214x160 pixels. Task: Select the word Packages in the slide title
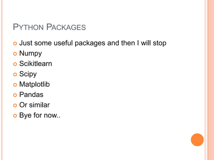[x=66, y=27]
